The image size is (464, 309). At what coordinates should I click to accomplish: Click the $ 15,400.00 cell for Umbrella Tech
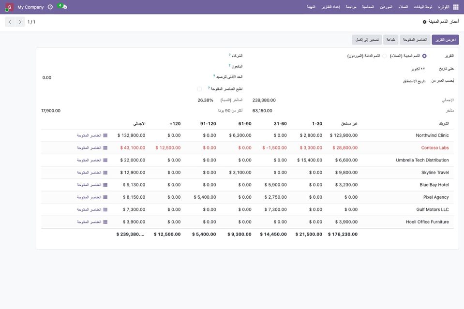coord(310,160)
